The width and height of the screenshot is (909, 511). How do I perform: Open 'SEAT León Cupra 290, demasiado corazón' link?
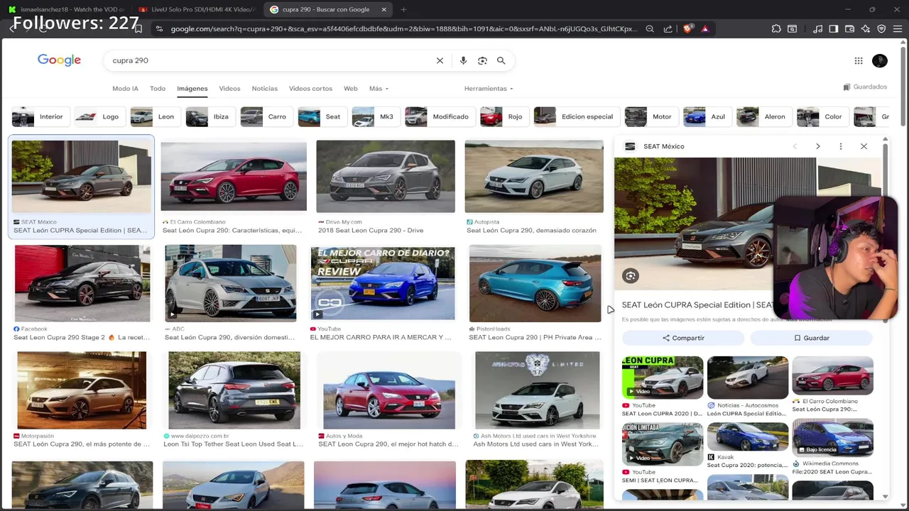click(x=531, y=230)
